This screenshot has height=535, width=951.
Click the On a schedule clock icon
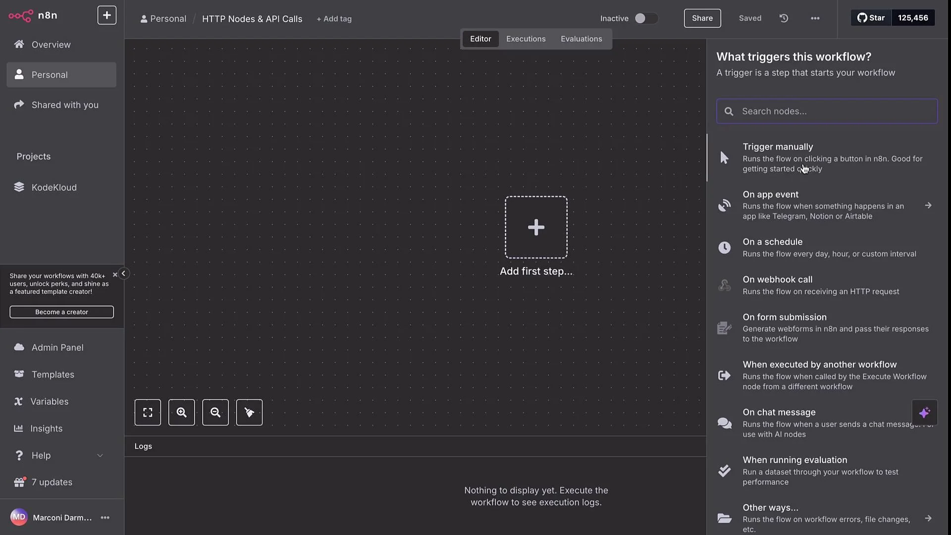click(724, 247)
